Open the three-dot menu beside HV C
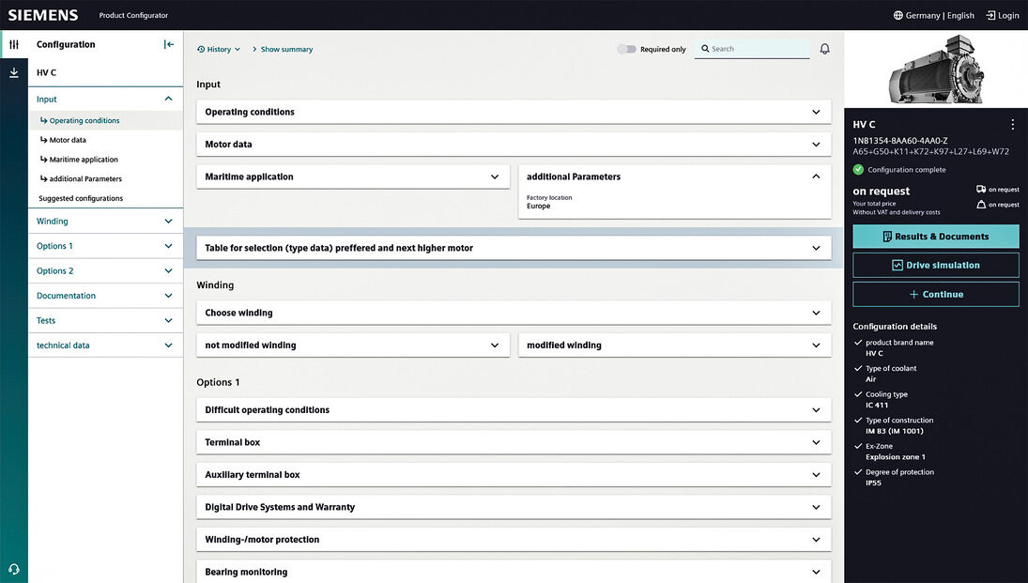The height and width of the screenshot is (583, 1028). 1012,124
